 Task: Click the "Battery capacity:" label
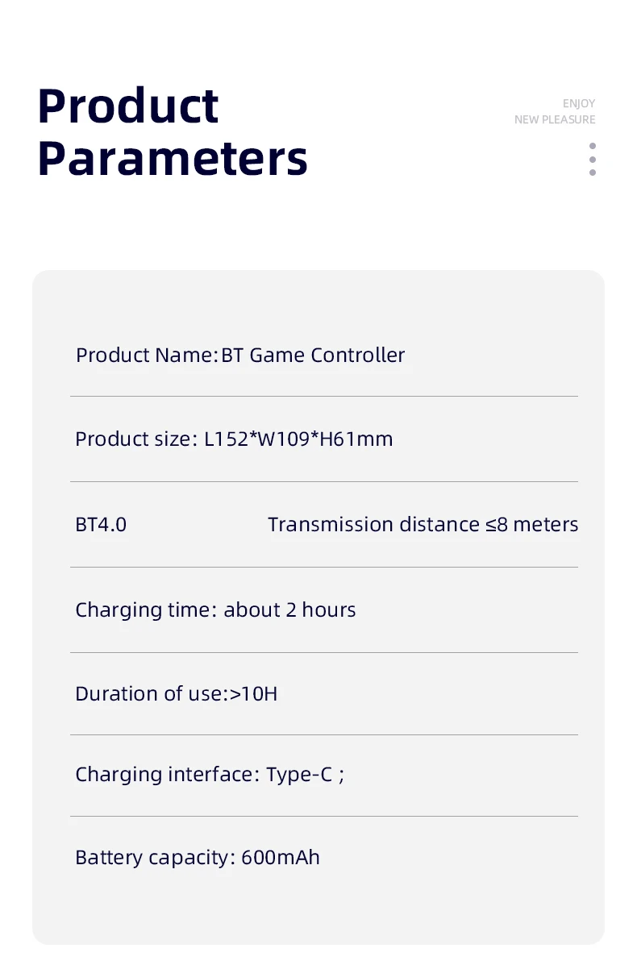click(155, 858)
